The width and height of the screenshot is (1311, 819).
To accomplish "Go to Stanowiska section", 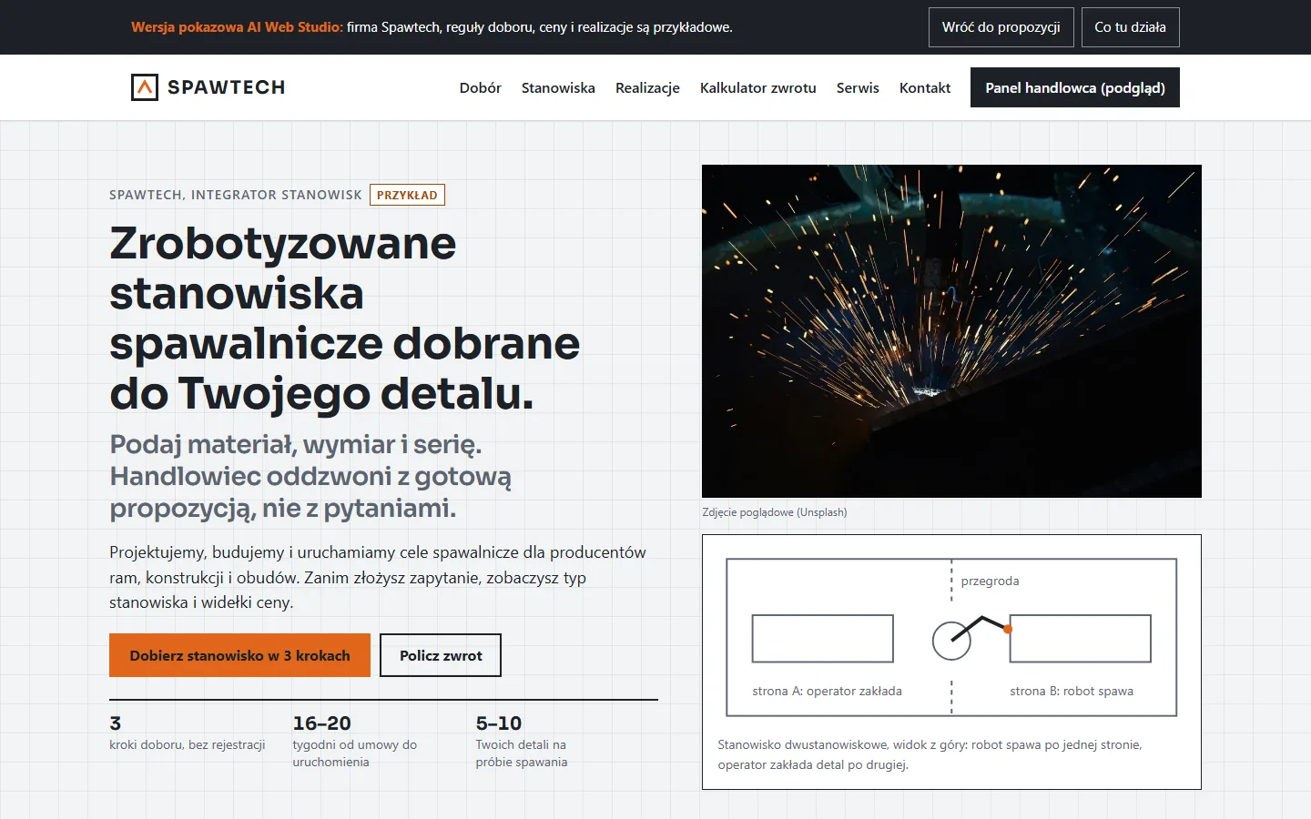I will coord(558,88).
